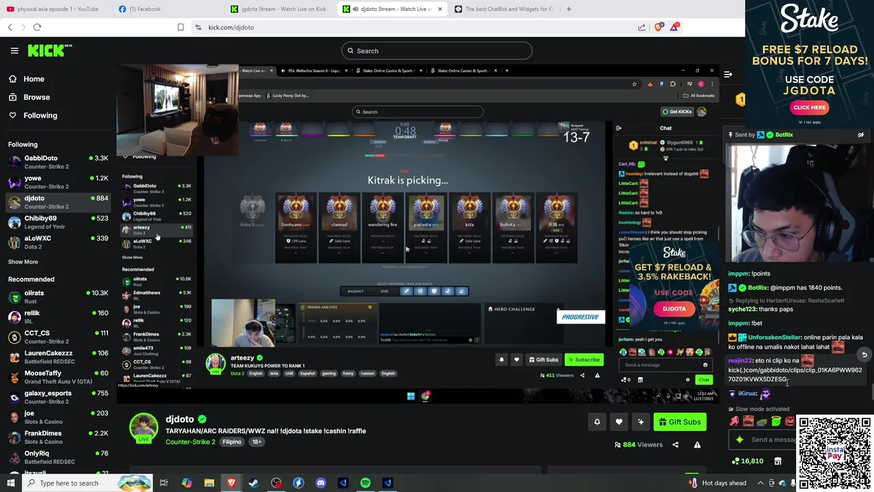This screenshot has width=874, height=492.
Task: Open yowe channel in Following list
Action: (58, 182)
